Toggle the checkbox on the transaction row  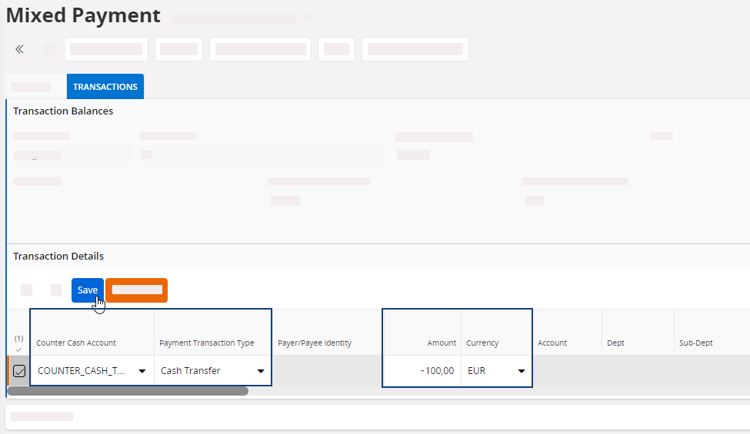19,371
